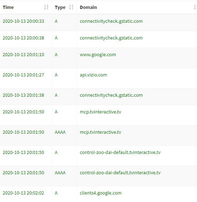Click timestamp 2020-10-13 20:01:27
Image resolution: width=197 pixels, height=202 pixels.
pyautogui.click(x=24, y=75)
